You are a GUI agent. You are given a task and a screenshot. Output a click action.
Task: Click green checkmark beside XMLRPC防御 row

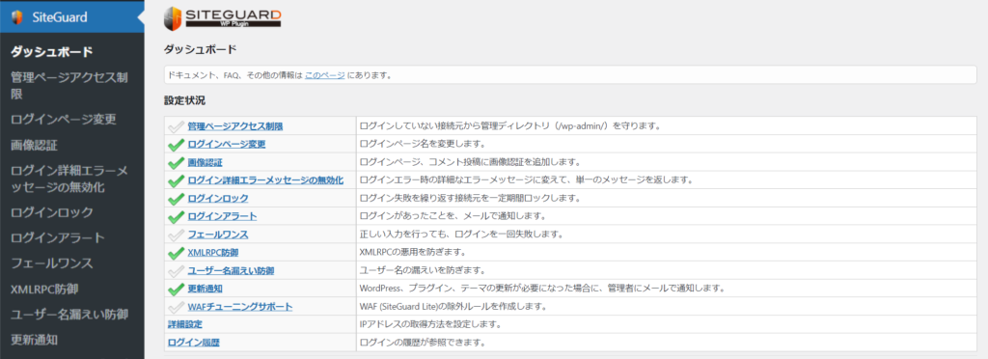point(176,253)
